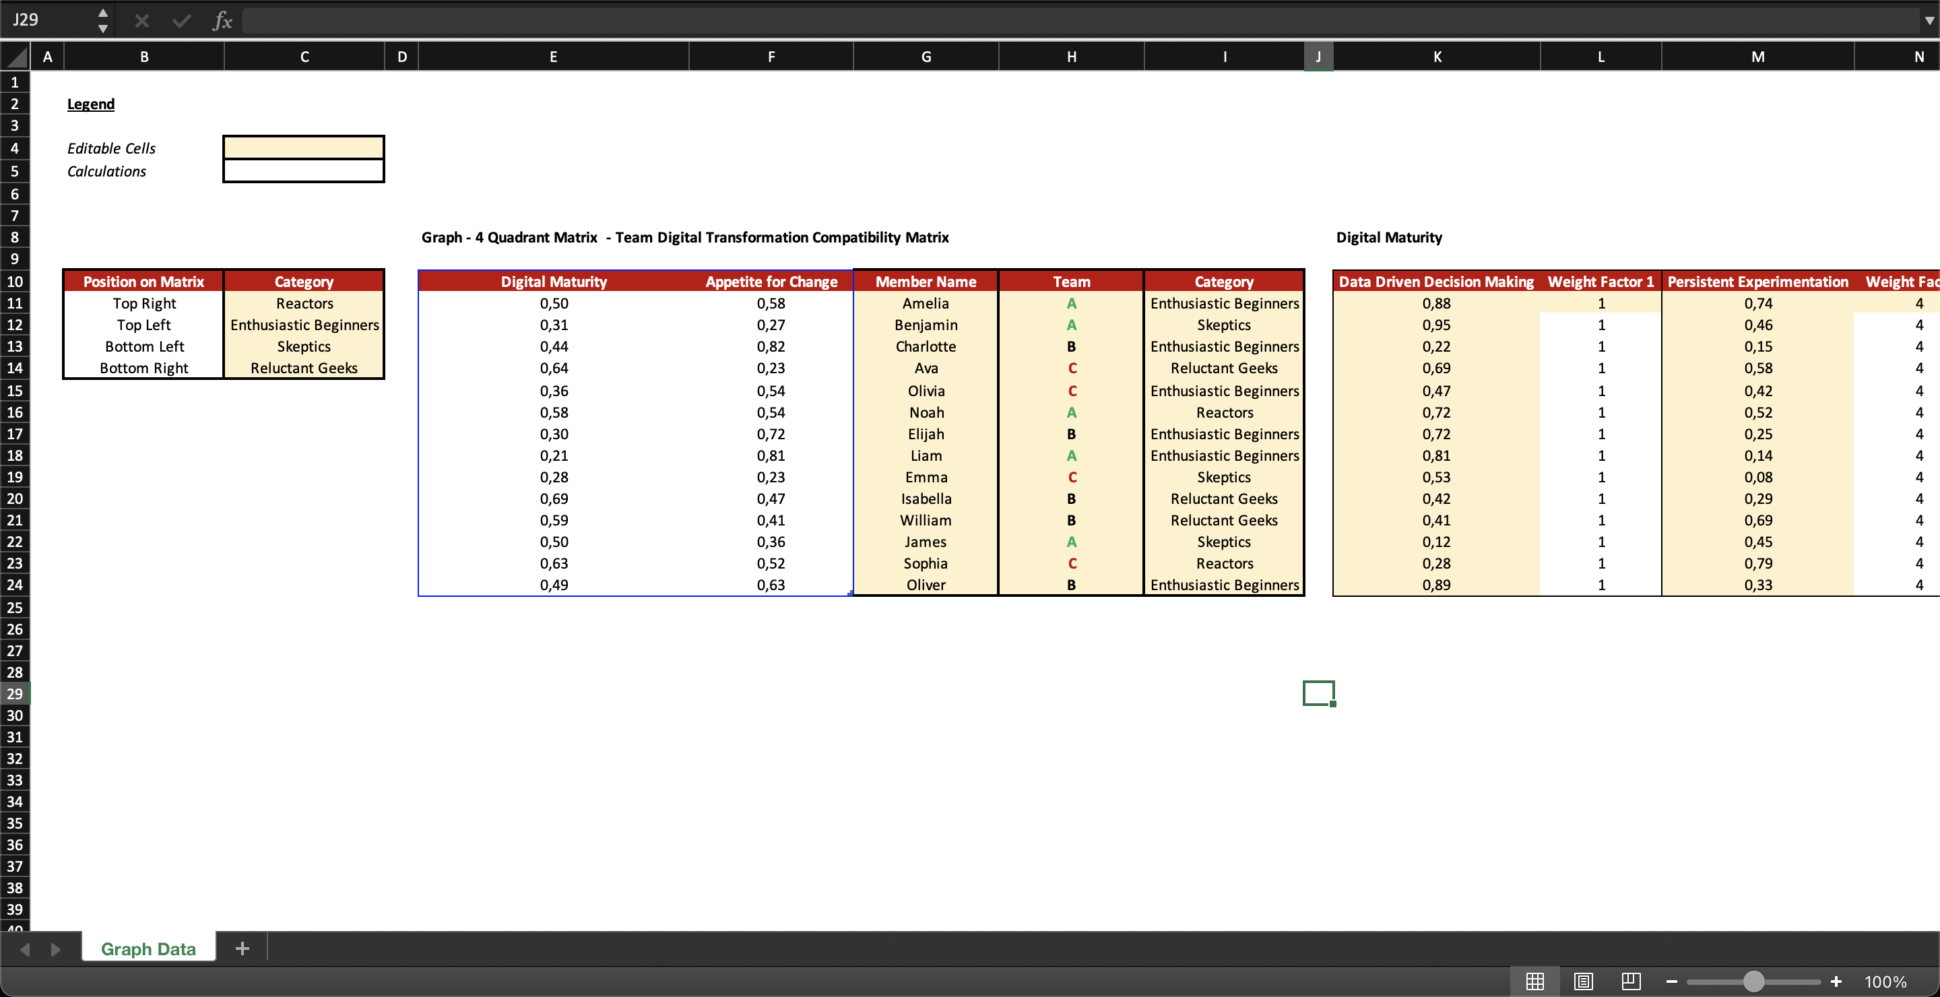Click the cancel entry X icon

coord(141,20)
